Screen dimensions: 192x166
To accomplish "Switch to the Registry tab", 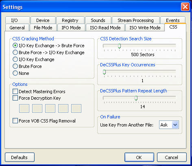I will (70, 20).
